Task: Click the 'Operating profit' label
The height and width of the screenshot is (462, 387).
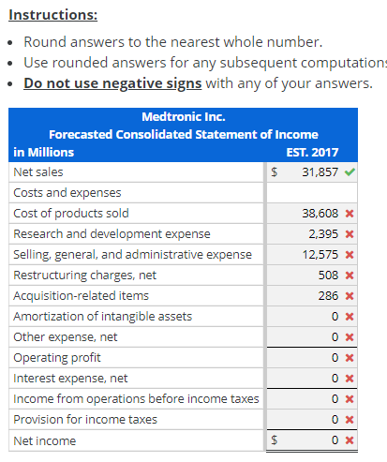Action: (57, 358)
